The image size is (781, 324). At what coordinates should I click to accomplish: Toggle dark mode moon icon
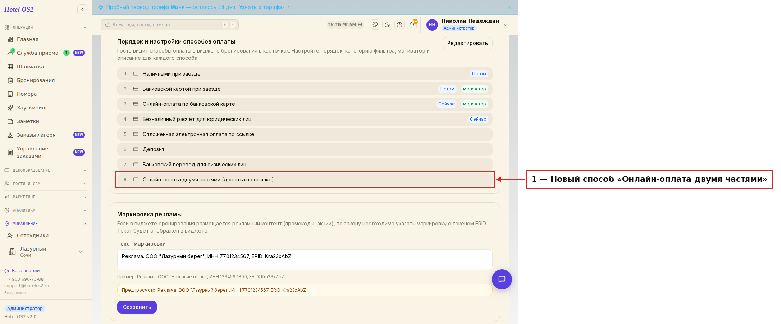(x=387, y=25)
